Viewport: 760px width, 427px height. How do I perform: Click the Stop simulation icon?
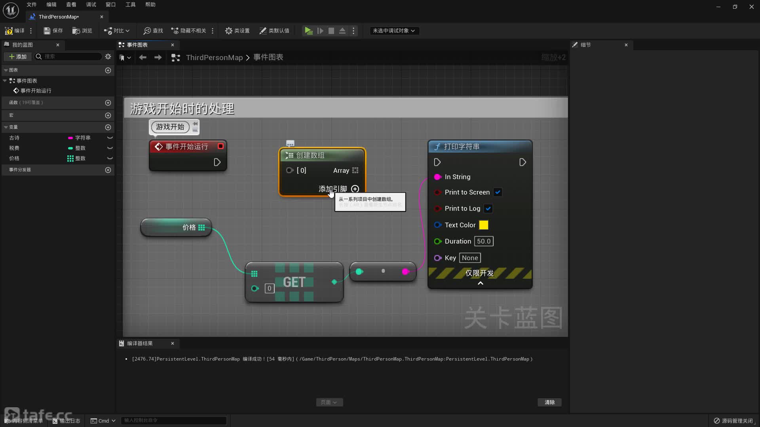click(331, 31)
